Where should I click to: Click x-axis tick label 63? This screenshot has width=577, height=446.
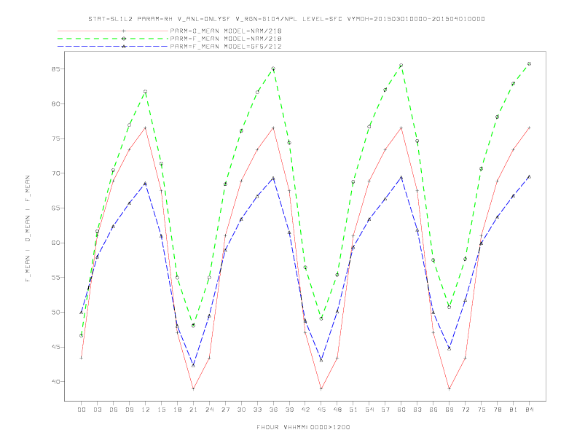point(417,410)
